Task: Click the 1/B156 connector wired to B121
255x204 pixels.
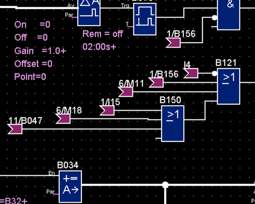Action: [156, 83]
